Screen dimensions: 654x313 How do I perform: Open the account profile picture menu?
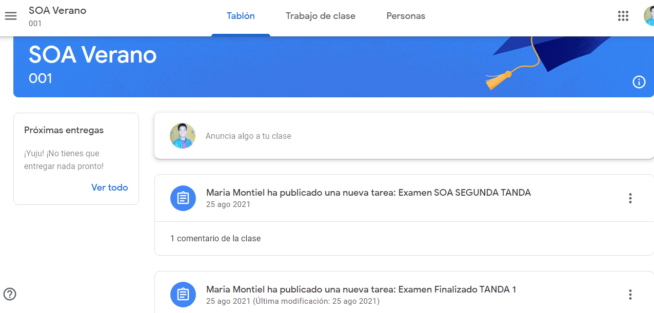coord(649,16)
